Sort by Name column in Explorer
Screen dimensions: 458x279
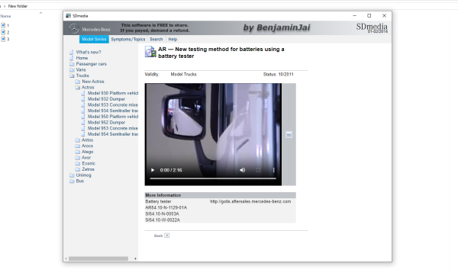(x=5, y=16)
